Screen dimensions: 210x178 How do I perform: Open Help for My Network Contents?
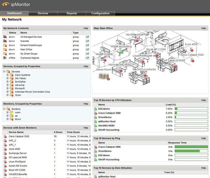[86, 28]
